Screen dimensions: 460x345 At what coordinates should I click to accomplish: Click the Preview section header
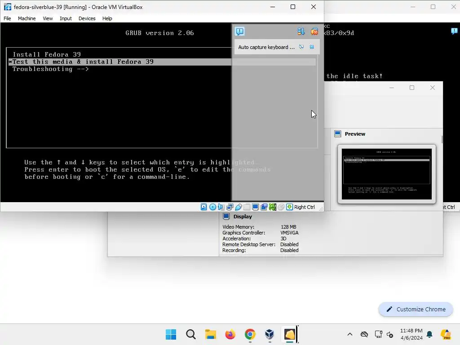coord(355,134)
